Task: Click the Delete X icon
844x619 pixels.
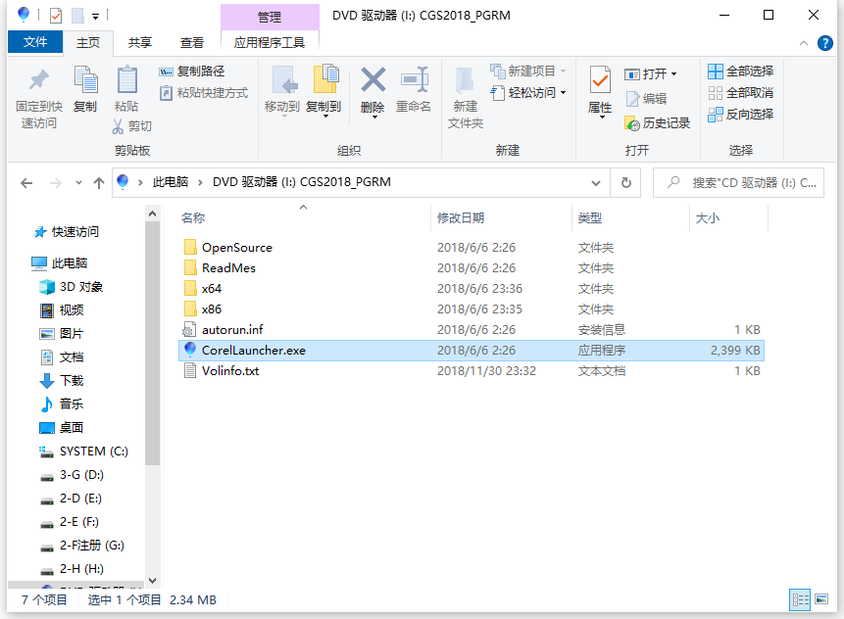Action: pyautogui.click(x=372, y=79)
